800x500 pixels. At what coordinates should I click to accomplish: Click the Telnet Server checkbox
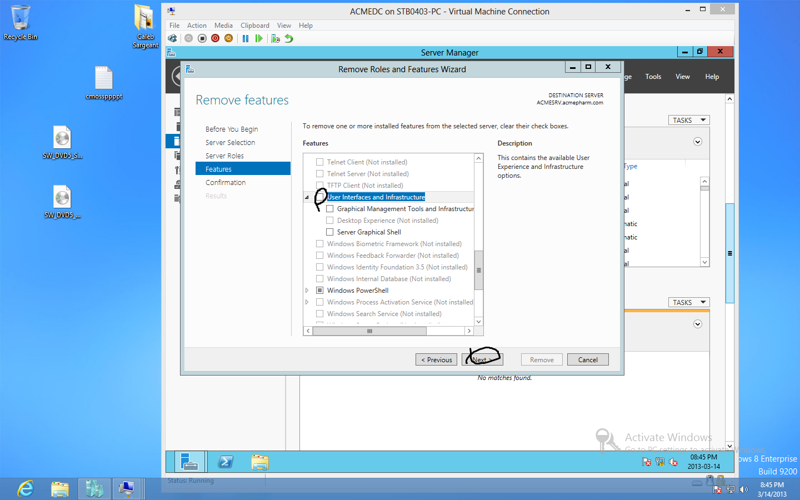pos(320,174)
